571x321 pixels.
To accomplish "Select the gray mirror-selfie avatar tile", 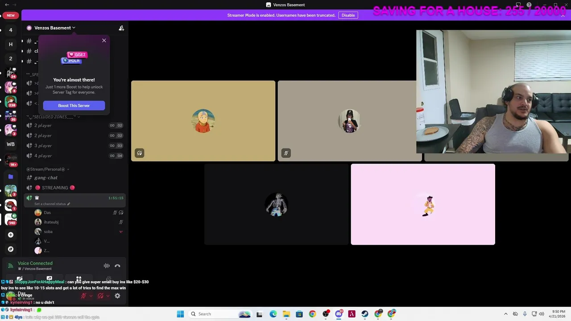I will tap(349, 121).
